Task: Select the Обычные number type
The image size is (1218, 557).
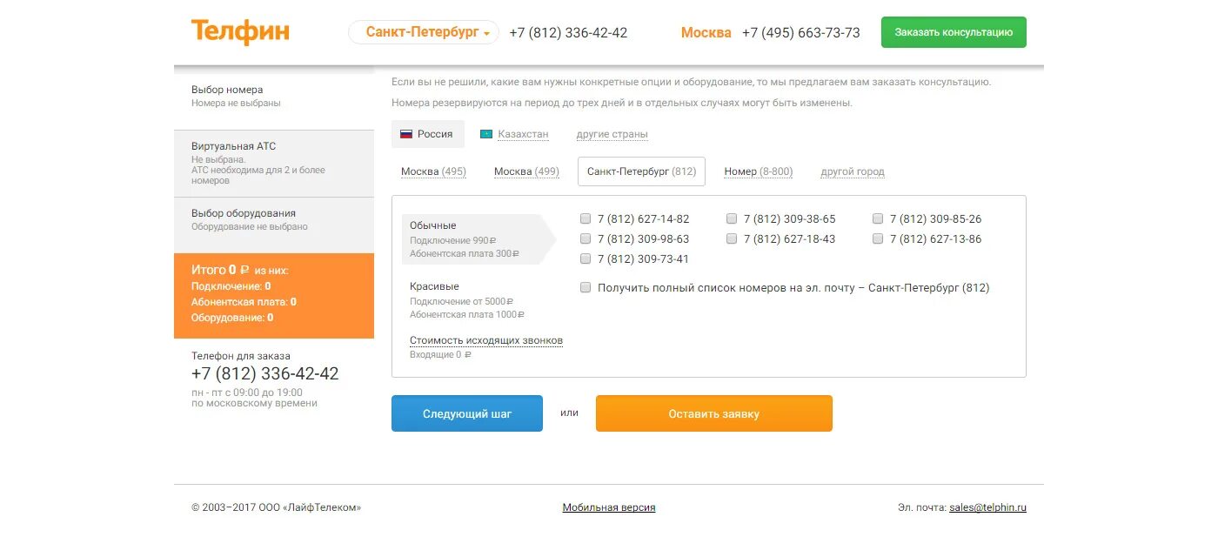Action: pos(478,239)
